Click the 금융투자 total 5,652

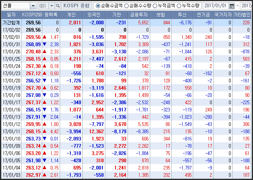pyautogui.click(x=143, y=22)
